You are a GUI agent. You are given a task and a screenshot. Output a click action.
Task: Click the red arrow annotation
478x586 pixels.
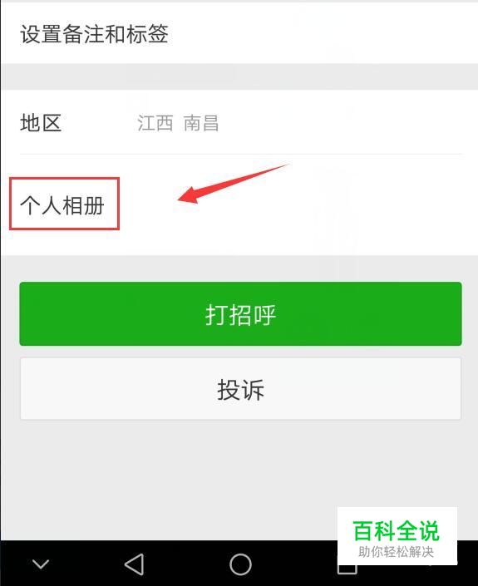(x=234, y=184)
